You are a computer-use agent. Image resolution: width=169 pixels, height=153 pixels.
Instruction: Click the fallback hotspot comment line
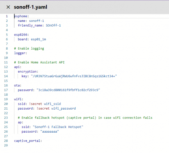click(85, 118)
